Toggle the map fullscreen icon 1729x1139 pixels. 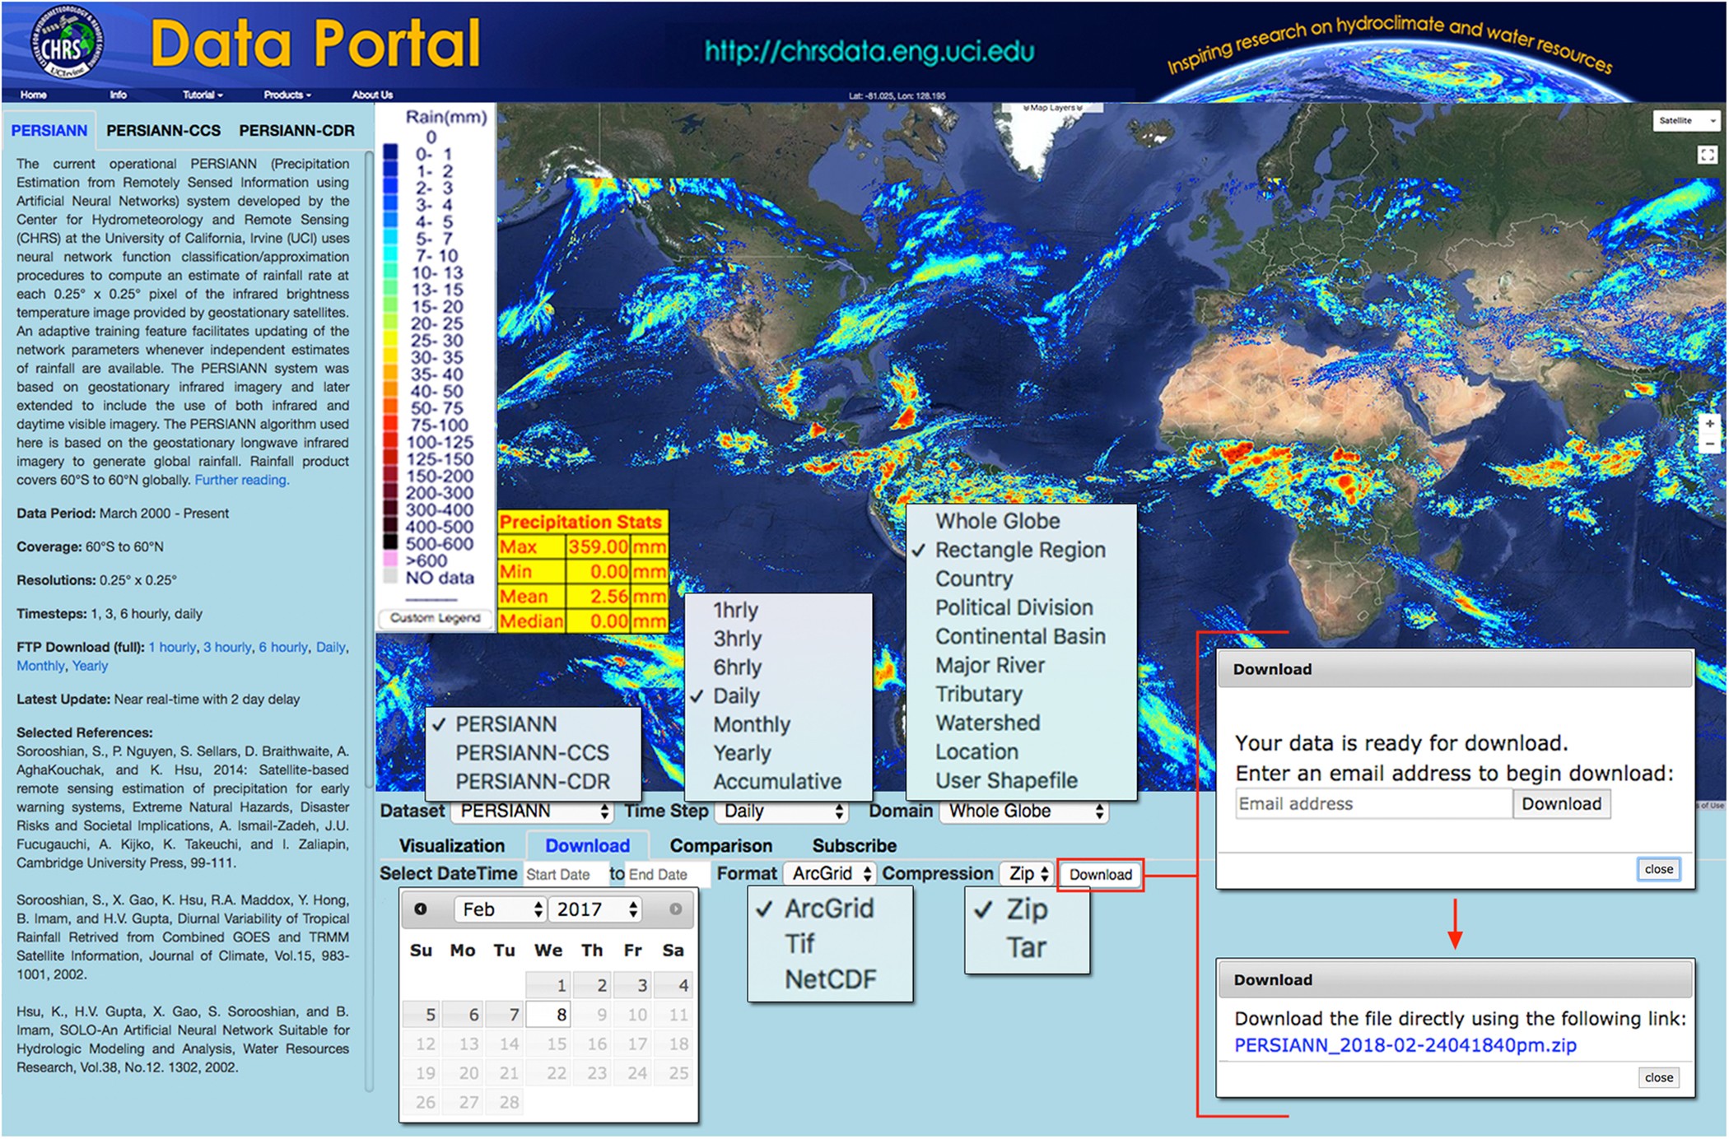coord(1707,155)
